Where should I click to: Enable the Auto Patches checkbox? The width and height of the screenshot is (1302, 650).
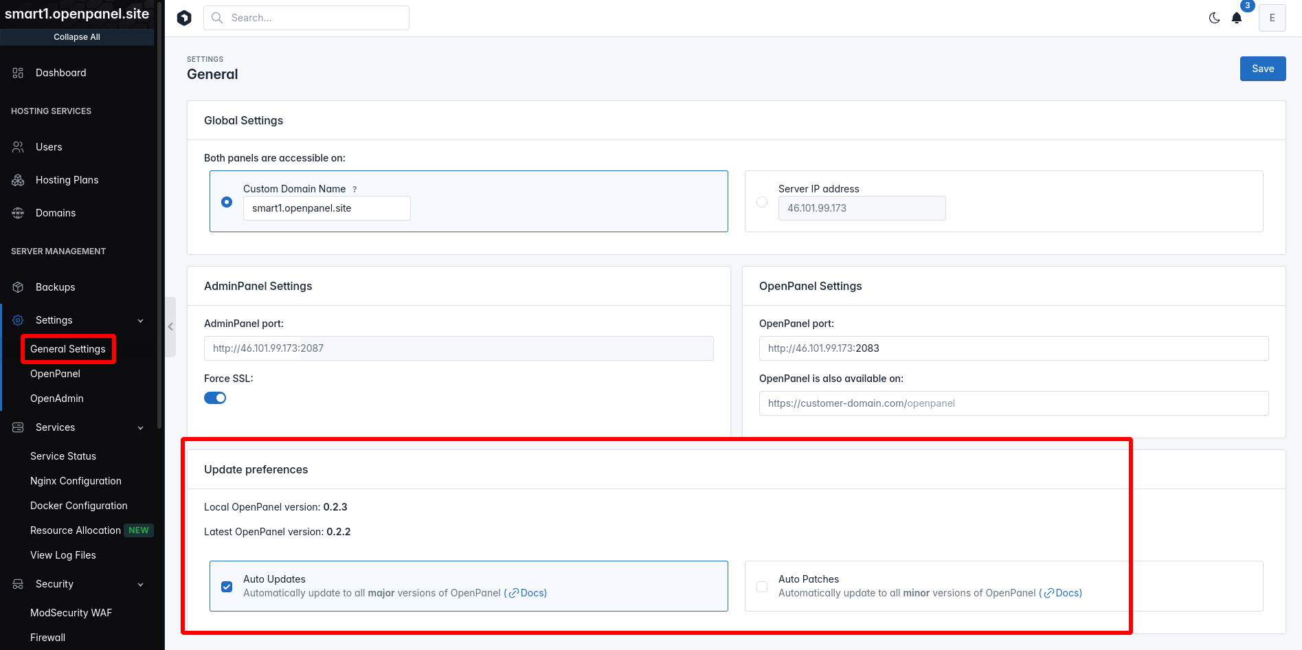tap(762, 587)
